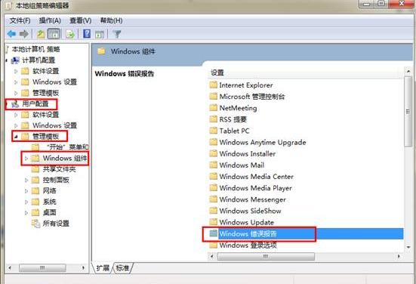Expand Windows 设置 under 计算机配置
Screen dimensions: 416x284
[16, 82]
